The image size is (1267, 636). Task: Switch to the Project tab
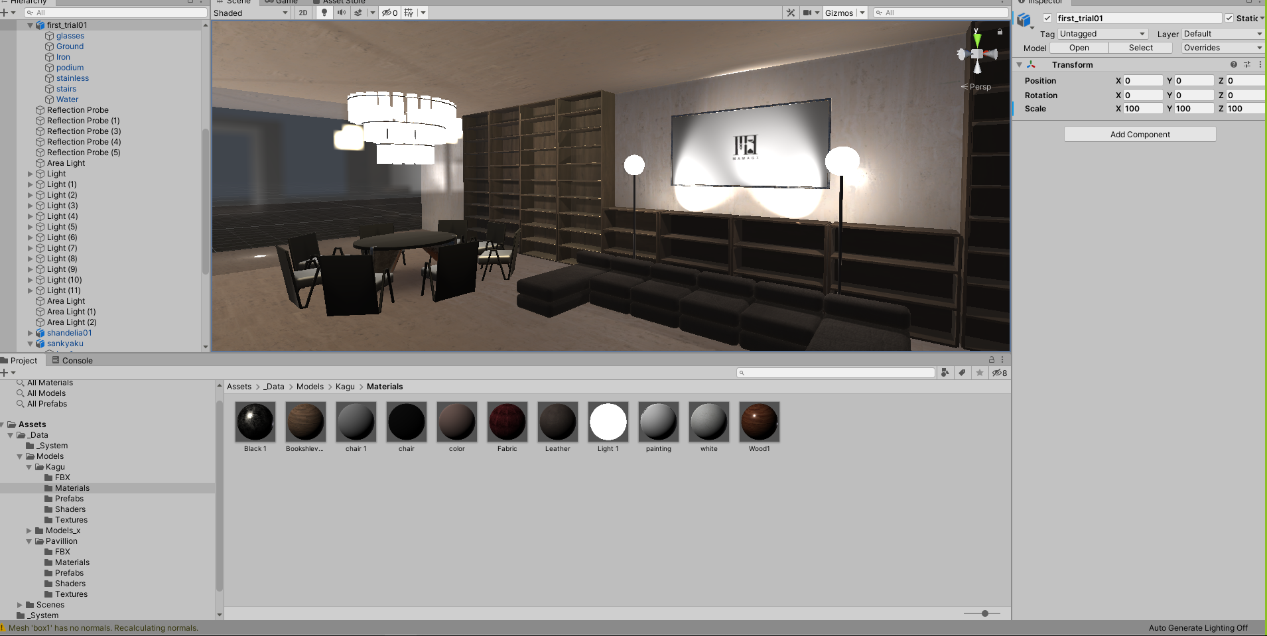click(20, 360)
